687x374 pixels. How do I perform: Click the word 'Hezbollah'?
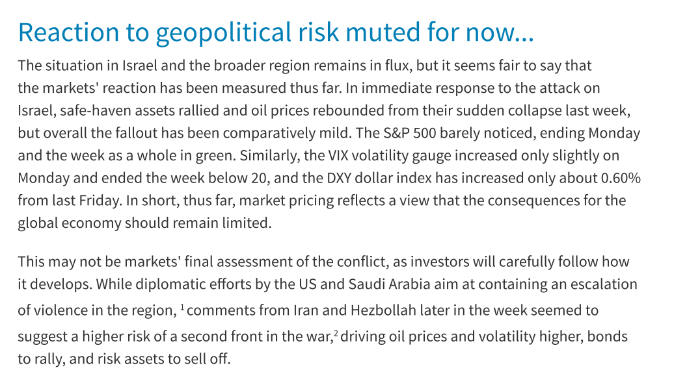click(x=383, y=310)
